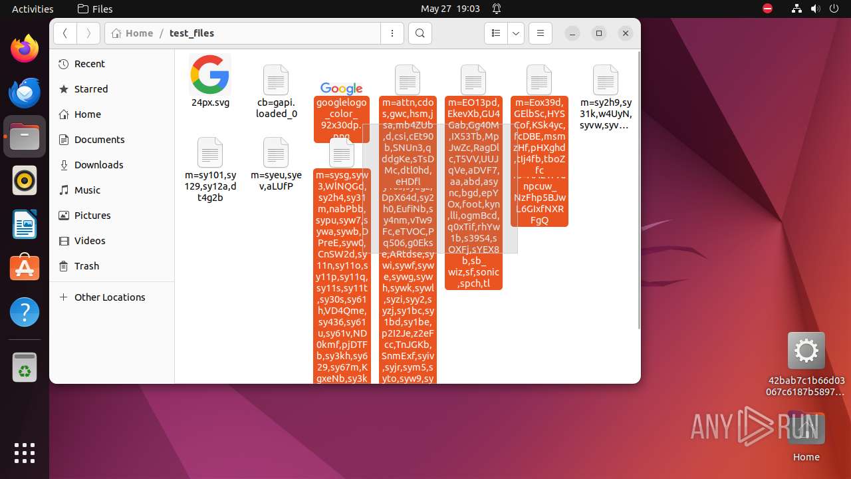Viewport: 851px width, 479px height.
Task: Show Applications grid in the dock
Action: pos(25,453)
